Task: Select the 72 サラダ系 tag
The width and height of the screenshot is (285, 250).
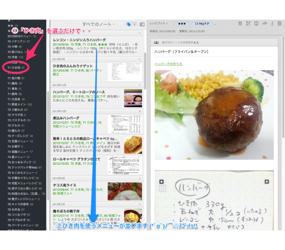Action: (17, 115)
